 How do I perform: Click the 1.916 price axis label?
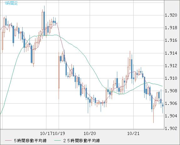coord(171,40)
